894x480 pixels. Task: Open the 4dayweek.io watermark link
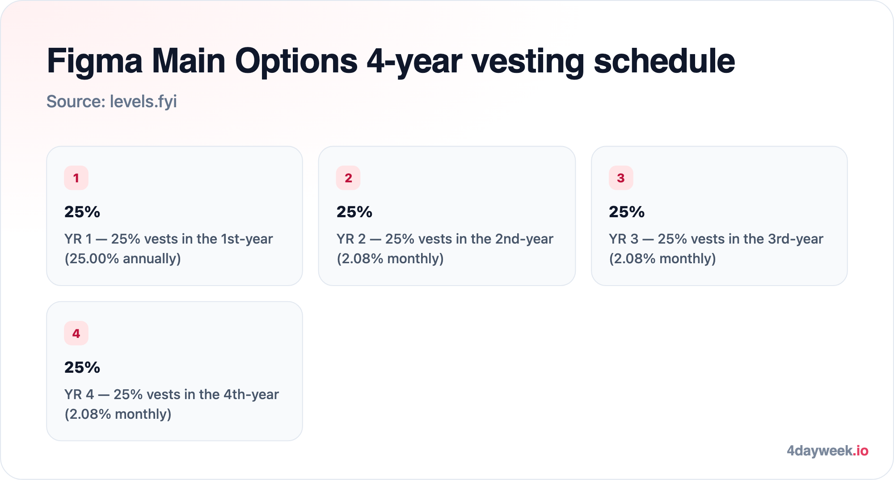pyautogui.click(x=827, y=451)
